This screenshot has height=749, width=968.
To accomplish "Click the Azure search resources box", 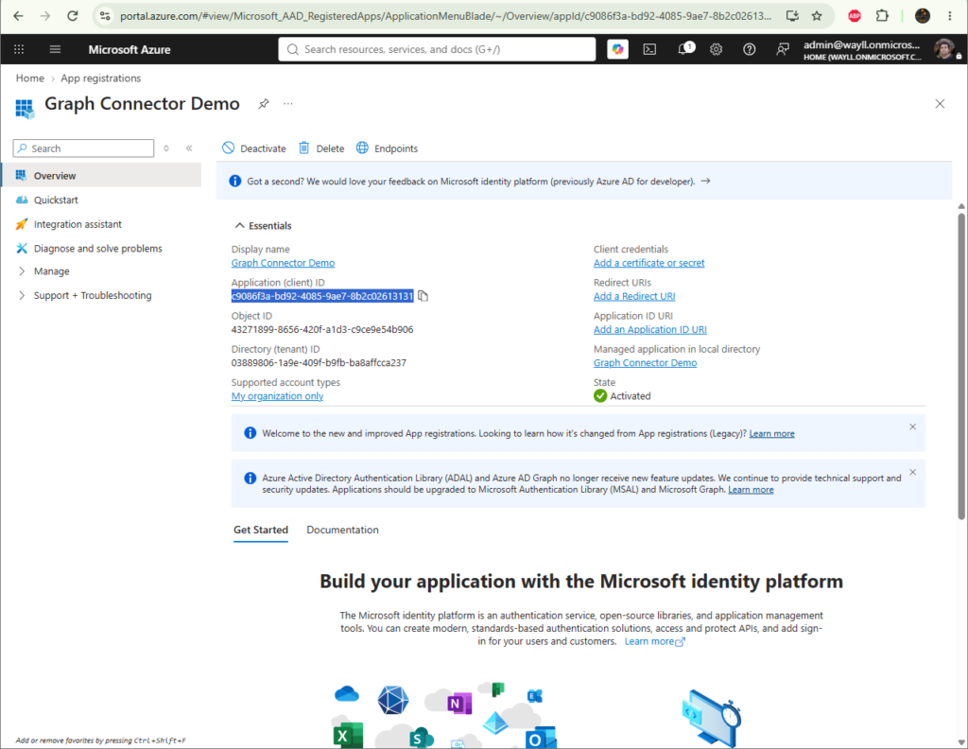I will (x=437, y=49).
